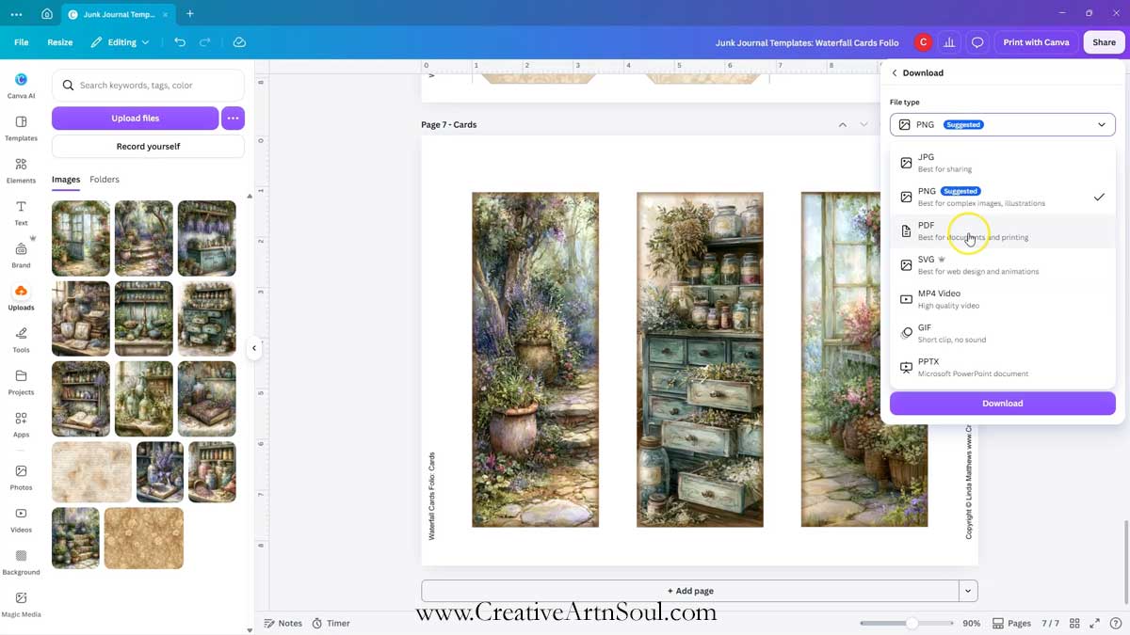Move Page 7 up with the arrow
Image resolution: width=1130 pixels, height=635 pixels.
842,124
